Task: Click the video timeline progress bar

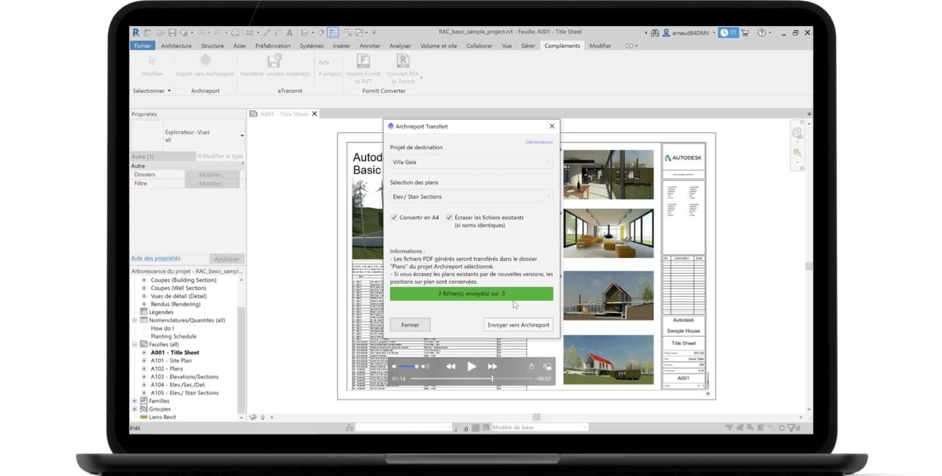Action: (x=471, y=378)
